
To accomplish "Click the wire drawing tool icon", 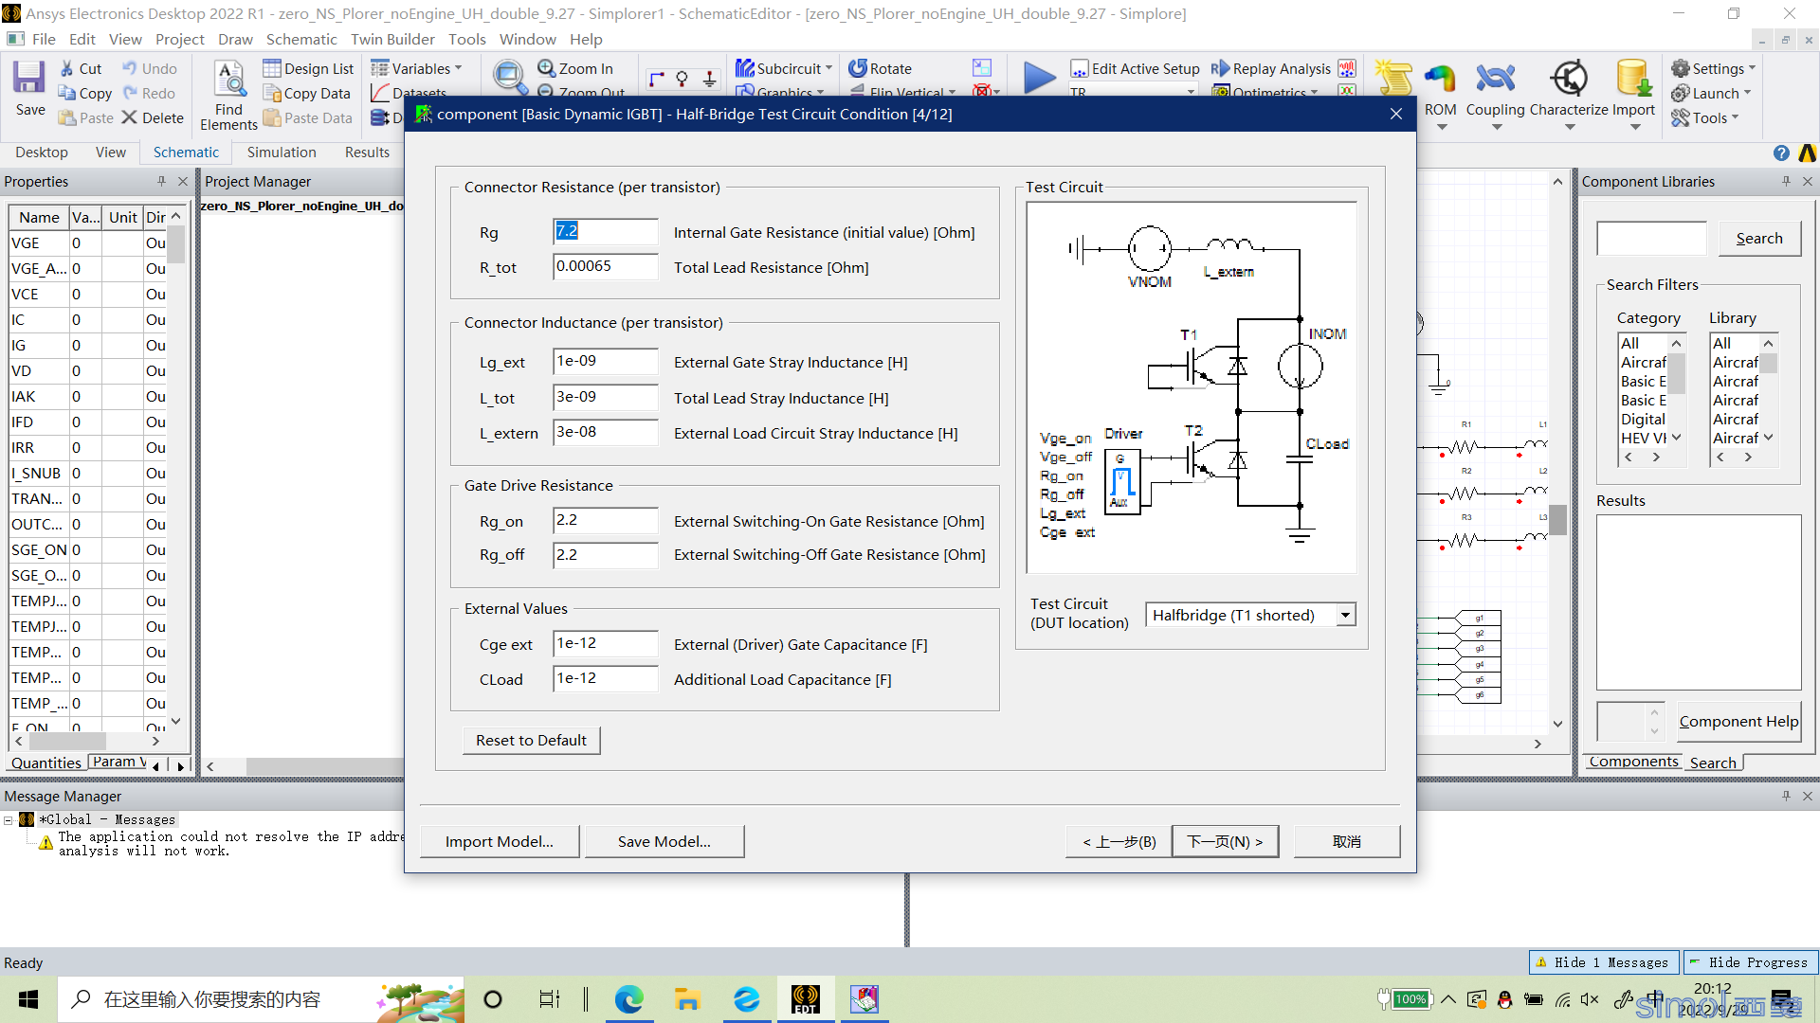I will pyautogui.click(x=656, y=79).
